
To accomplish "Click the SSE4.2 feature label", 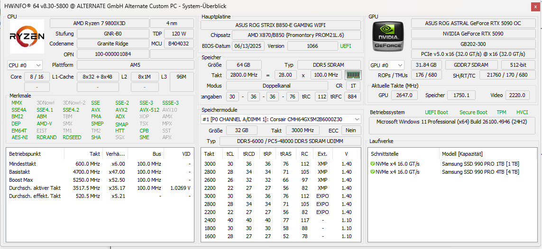I will point(71,110).
